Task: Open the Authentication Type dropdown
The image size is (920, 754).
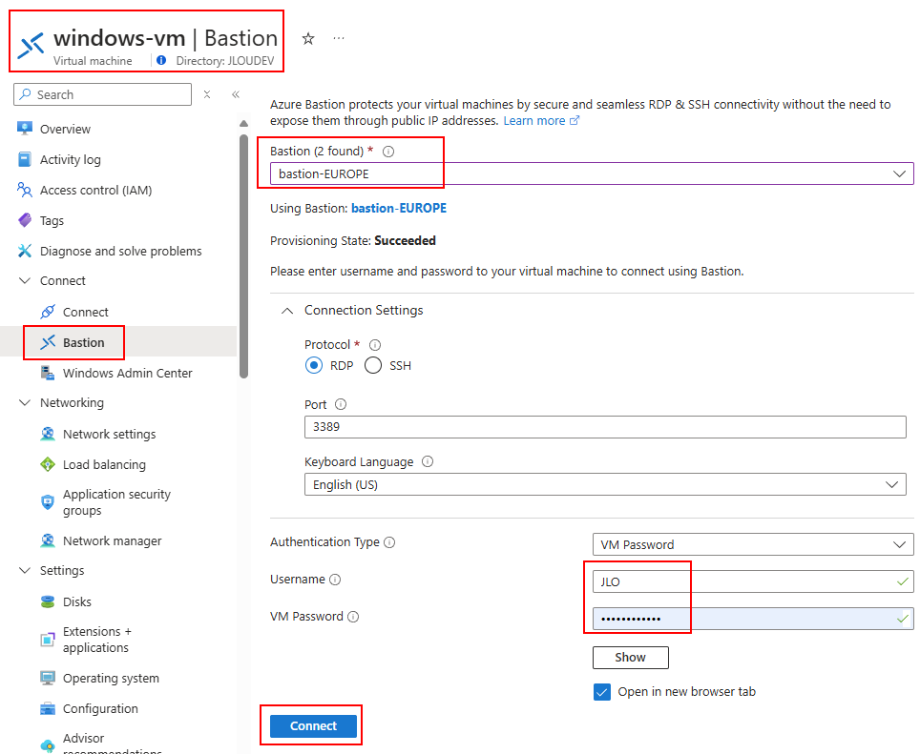Action: click(753, 544)
